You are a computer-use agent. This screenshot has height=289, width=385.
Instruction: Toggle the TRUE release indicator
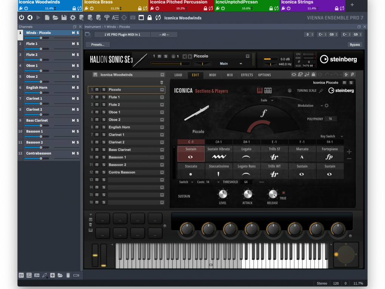[x=283, y=193]
